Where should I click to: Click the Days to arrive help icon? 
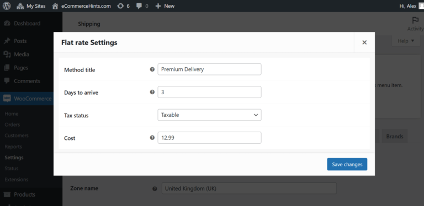[152, 92]
